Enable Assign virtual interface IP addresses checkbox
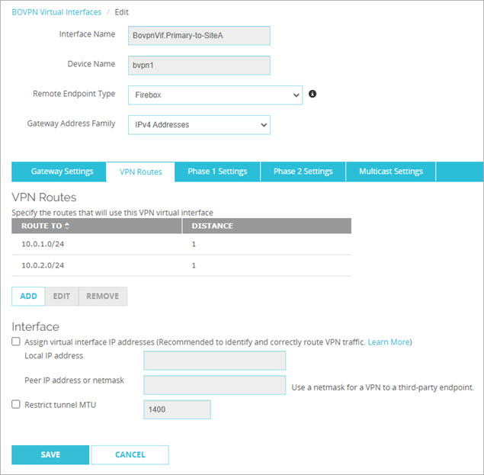 coord(16,342)
